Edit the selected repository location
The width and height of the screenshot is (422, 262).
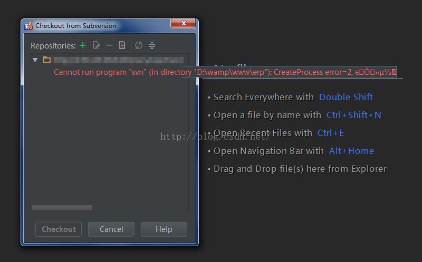[x=96, y=45]
